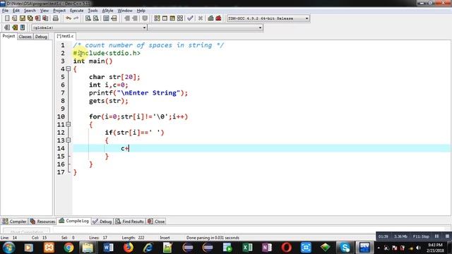Switch to the Debug side tab
Viewport: 452px width, 254px height.
(x=41, y=37)
